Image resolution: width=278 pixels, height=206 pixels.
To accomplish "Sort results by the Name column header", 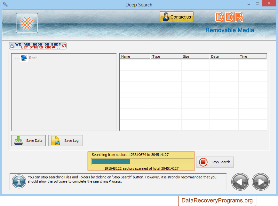I will coord(135,56).
